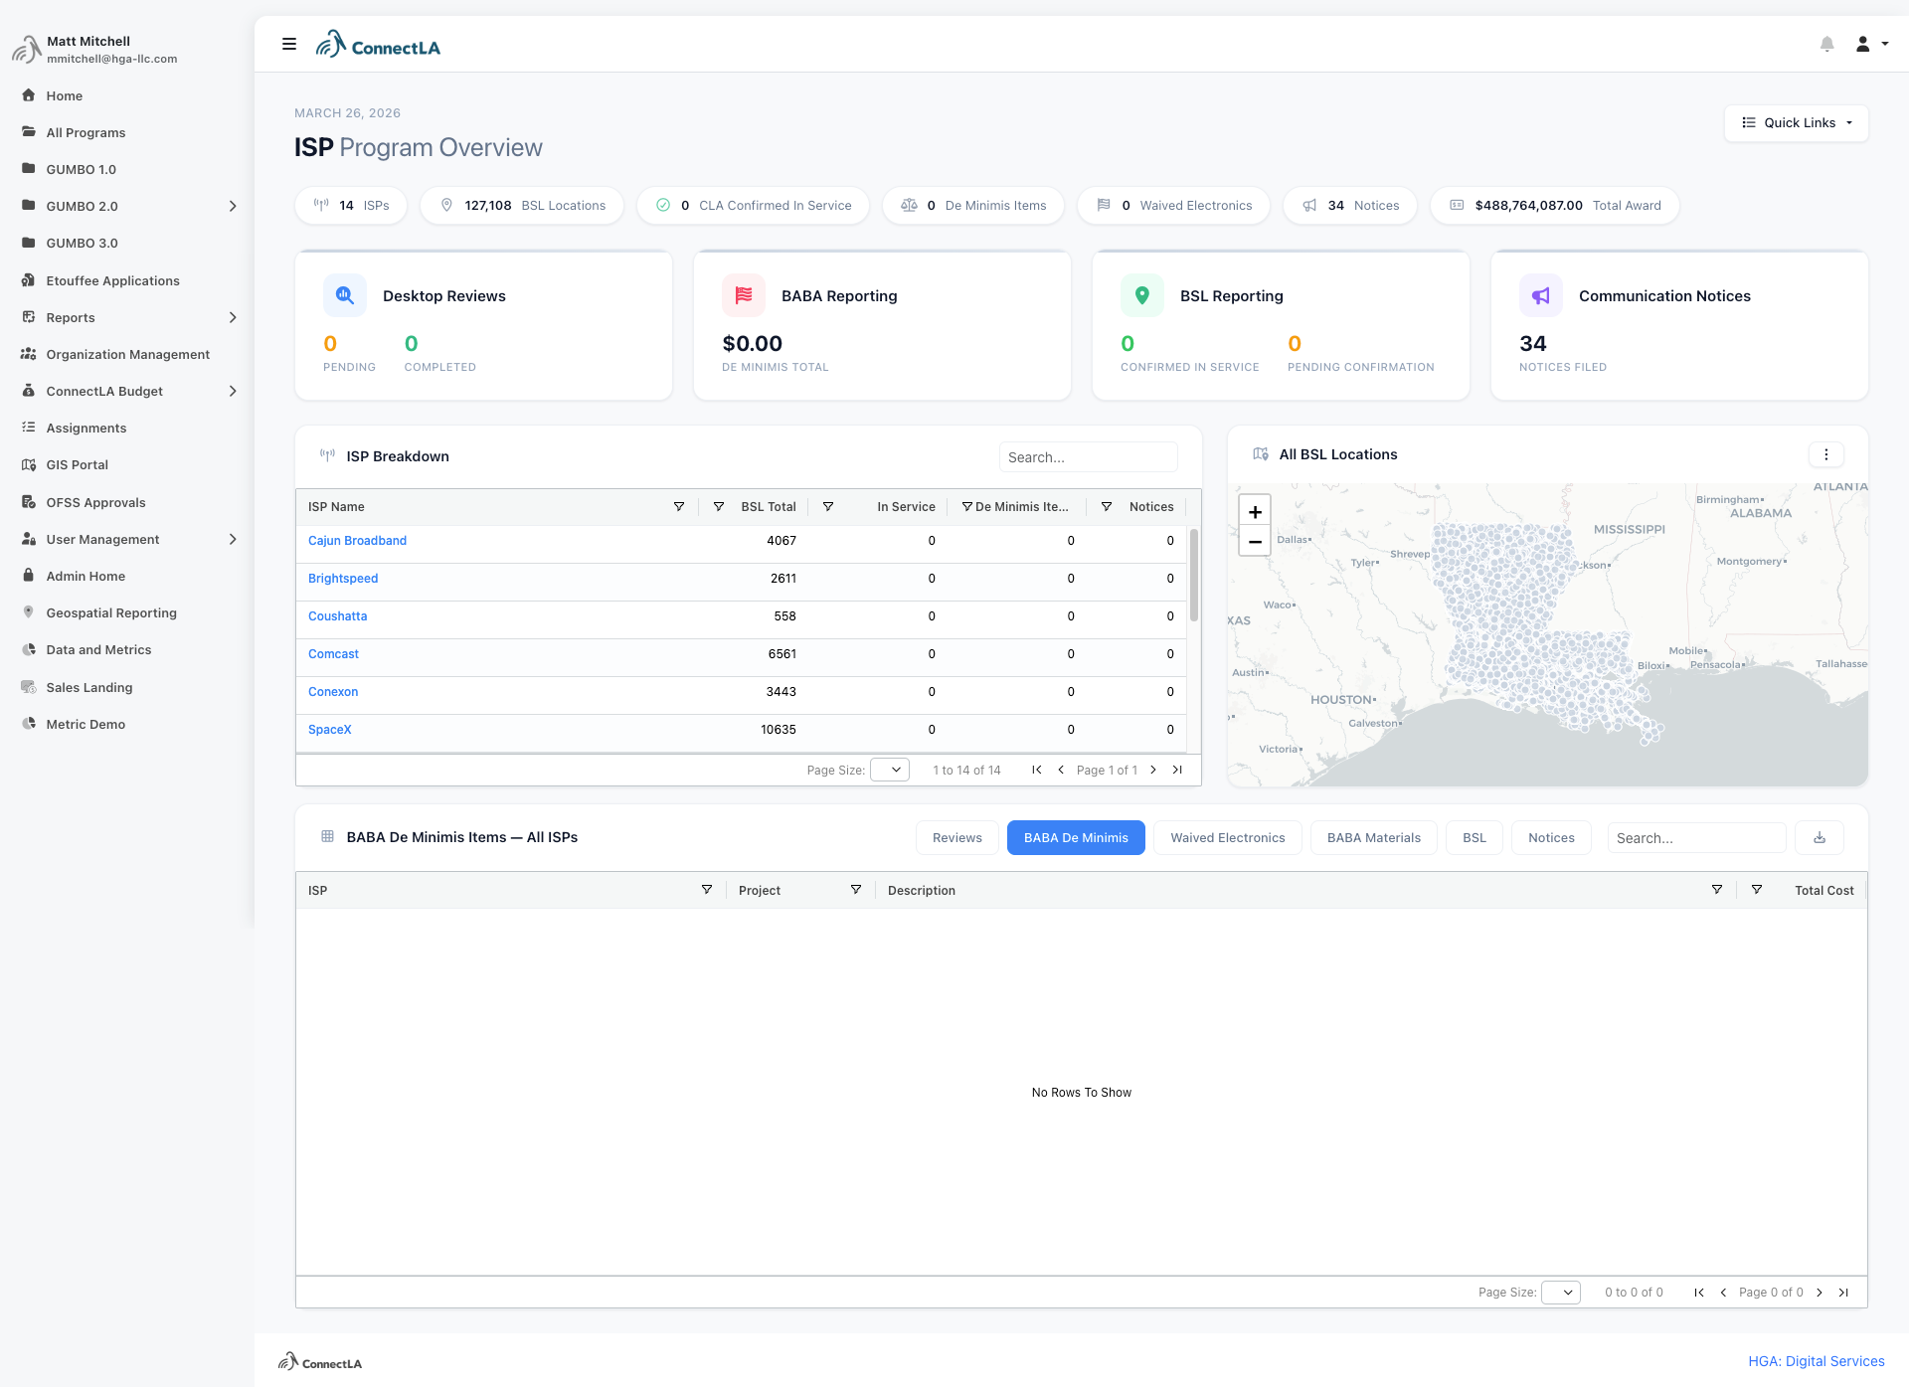Toggle the hamburger sidebar menu
Screen dimensions: 1909x1387
289,44
